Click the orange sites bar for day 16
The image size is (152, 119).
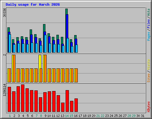pos(77,75)
